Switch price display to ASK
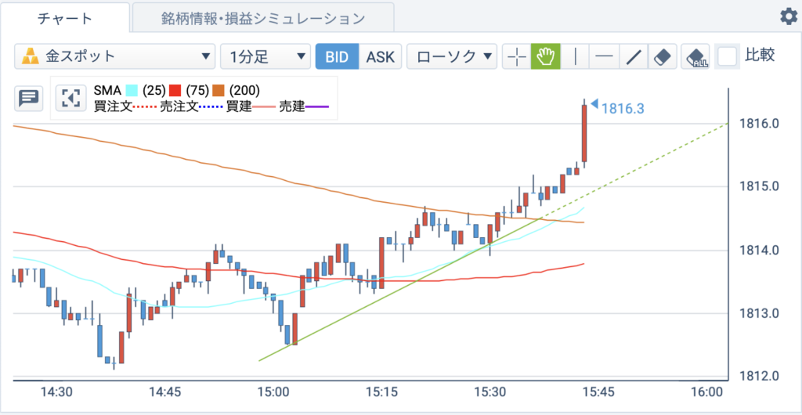The width and height of the screenshot is (802, 415). coord(381,56)
